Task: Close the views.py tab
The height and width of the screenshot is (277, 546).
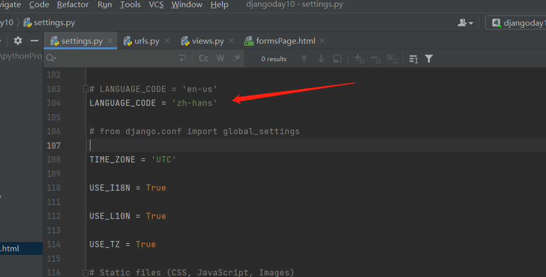Action: pyautogui.click(x=231, y=41)
